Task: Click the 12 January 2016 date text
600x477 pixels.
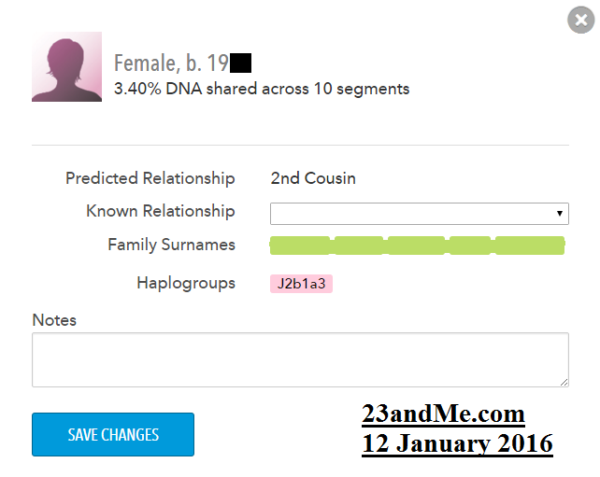Action: click(457, 442)
